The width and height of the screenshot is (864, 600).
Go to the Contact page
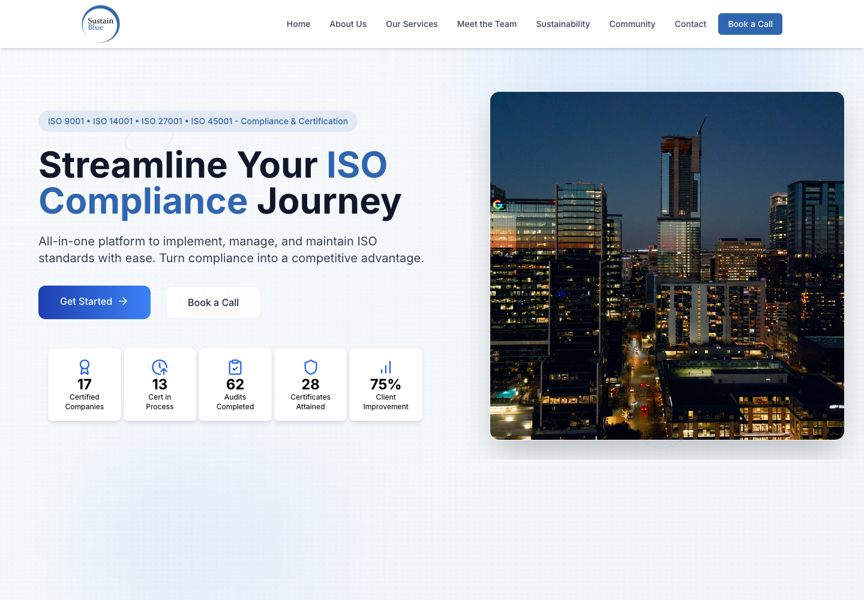(x=691, y=24)
